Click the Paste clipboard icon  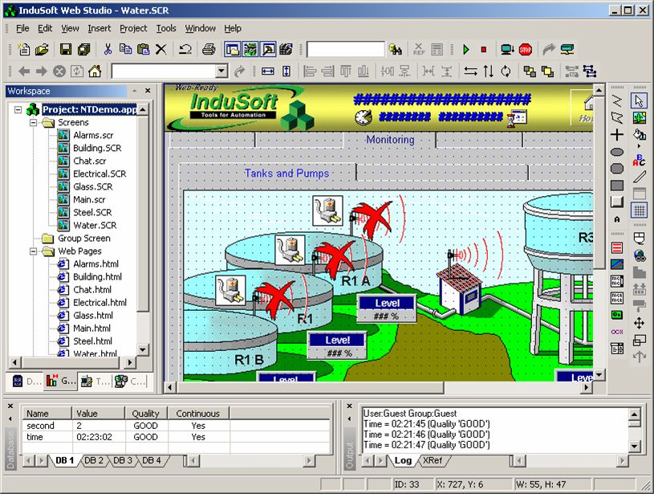[x=143, y=49]
